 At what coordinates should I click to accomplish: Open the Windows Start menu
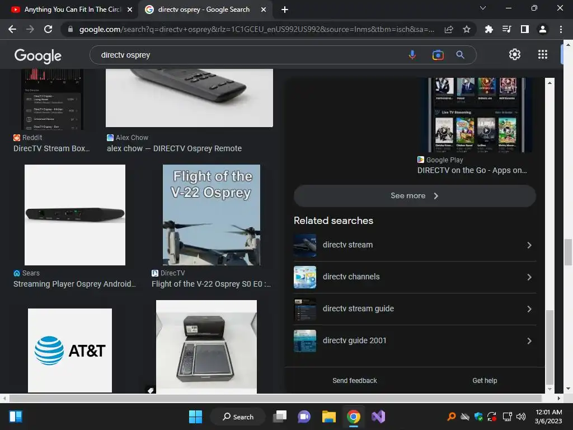pos(195,417)
